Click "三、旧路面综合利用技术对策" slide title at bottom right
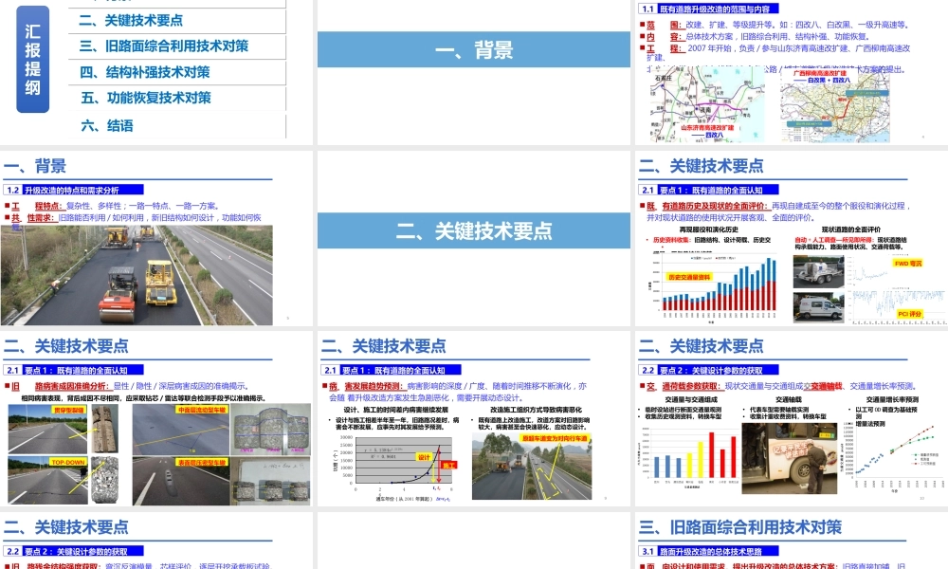948x569 pixels. coord(740,527)
